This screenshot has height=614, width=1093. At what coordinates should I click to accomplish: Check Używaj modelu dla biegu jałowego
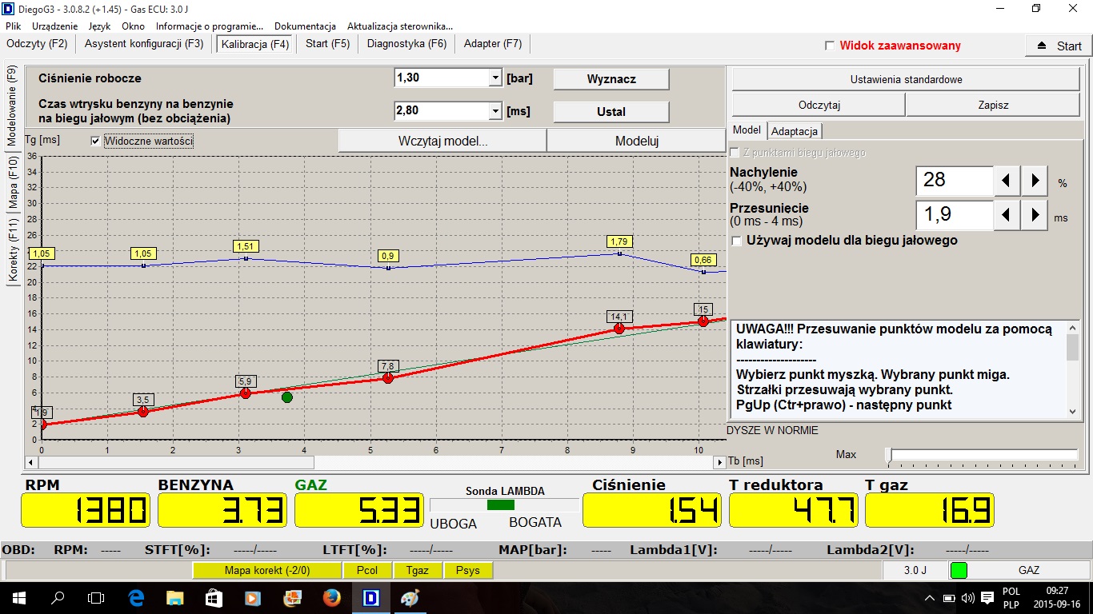(736, 241)
